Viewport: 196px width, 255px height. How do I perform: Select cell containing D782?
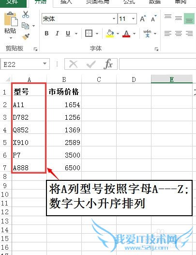pos(29,115)
